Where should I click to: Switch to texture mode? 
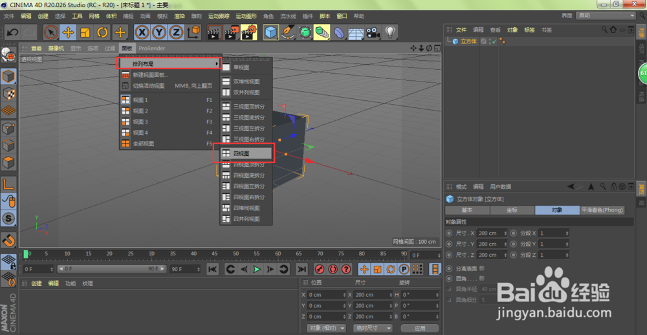[x=8, y=93]
